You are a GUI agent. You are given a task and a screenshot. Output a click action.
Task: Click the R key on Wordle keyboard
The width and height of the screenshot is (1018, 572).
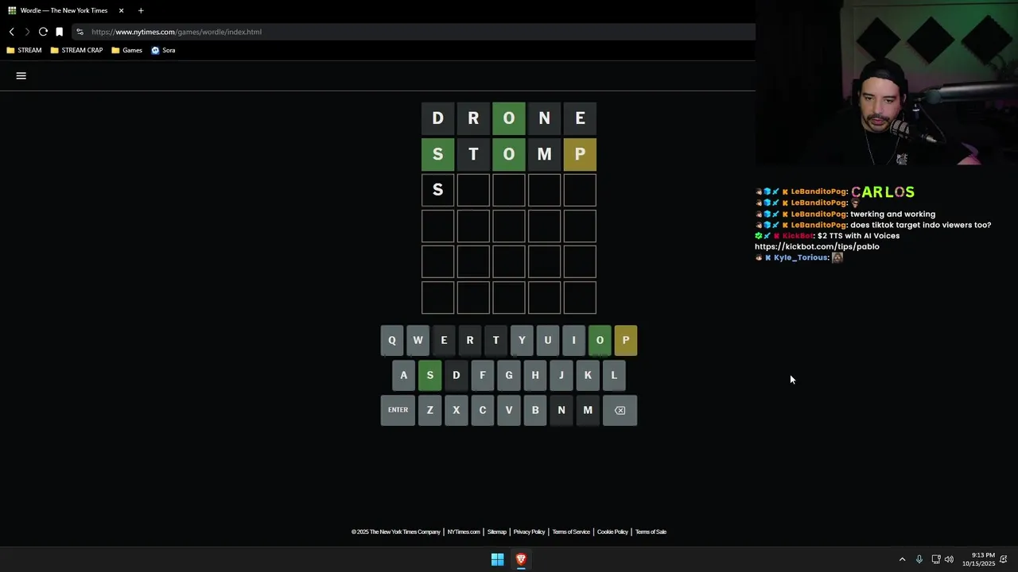click(x=470, y=340)
